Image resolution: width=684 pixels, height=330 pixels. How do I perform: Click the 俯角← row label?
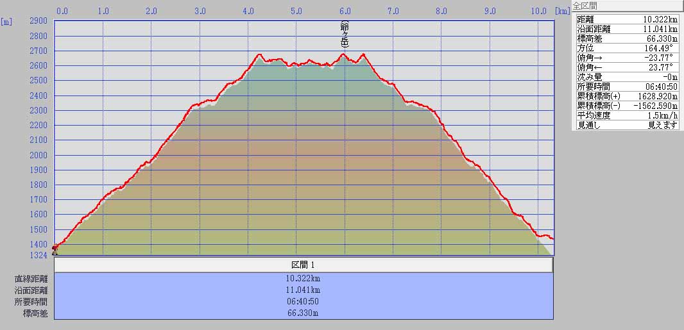point(589,67)
